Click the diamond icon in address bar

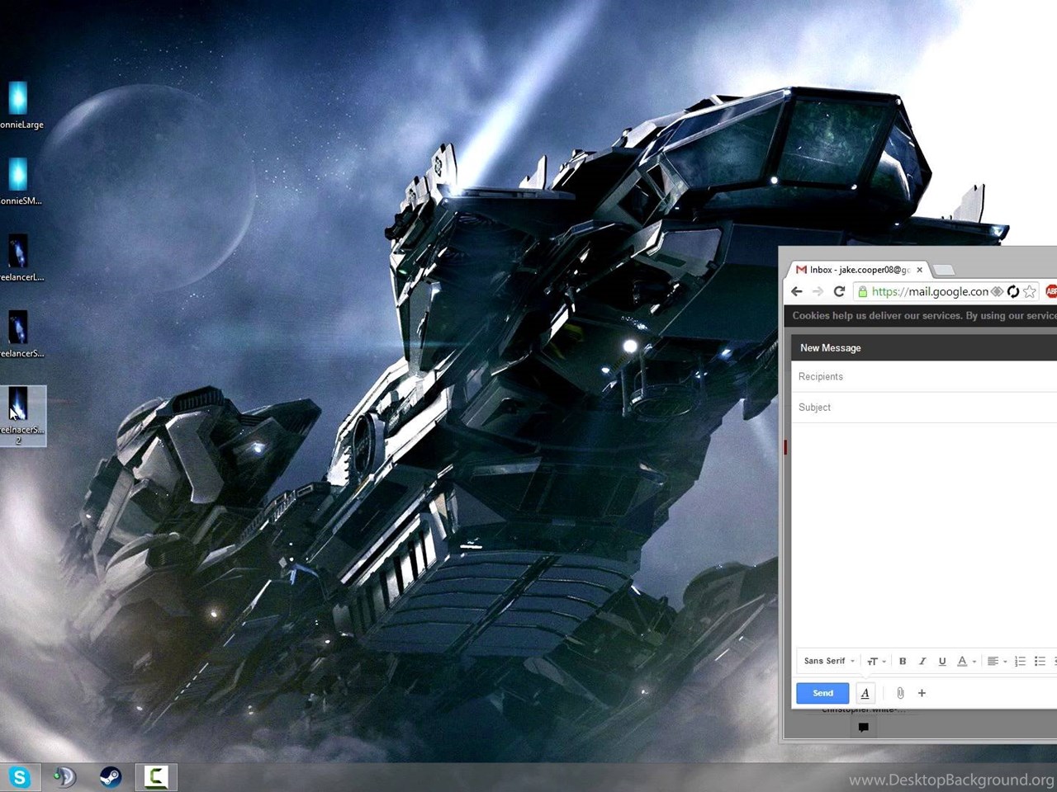(x=998, y=291)
